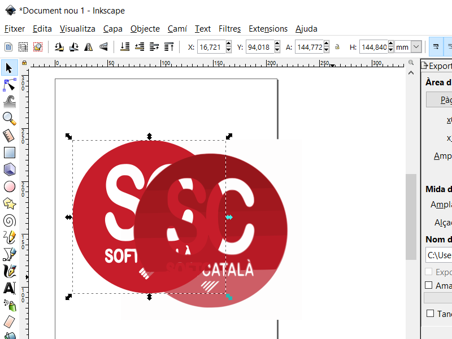
Task: Raise selection to top
Action: tap(169, 47)
